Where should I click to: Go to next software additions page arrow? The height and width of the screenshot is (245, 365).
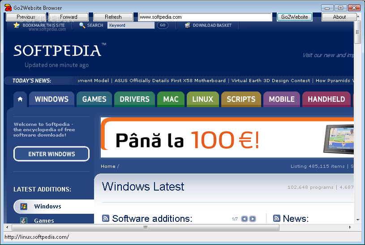(x=253, y=219)
